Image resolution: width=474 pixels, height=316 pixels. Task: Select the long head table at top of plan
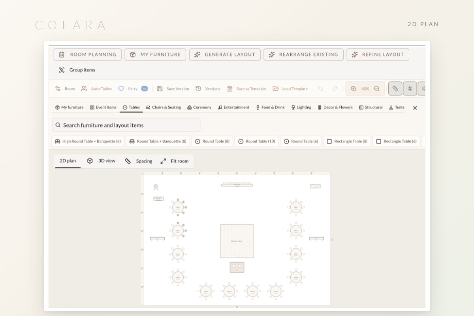point(237,184)
